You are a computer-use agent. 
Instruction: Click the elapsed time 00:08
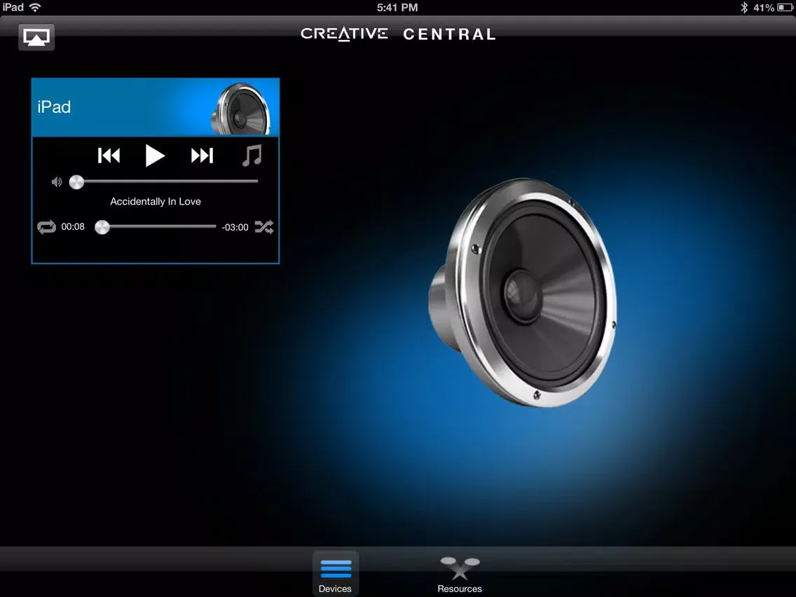pos(73,227)
